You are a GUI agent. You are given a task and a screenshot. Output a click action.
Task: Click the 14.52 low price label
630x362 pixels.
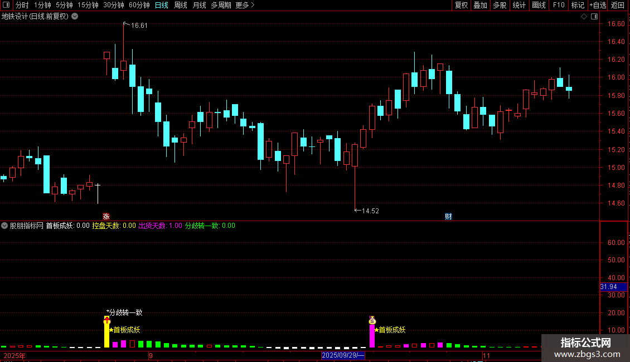[370, 211]
